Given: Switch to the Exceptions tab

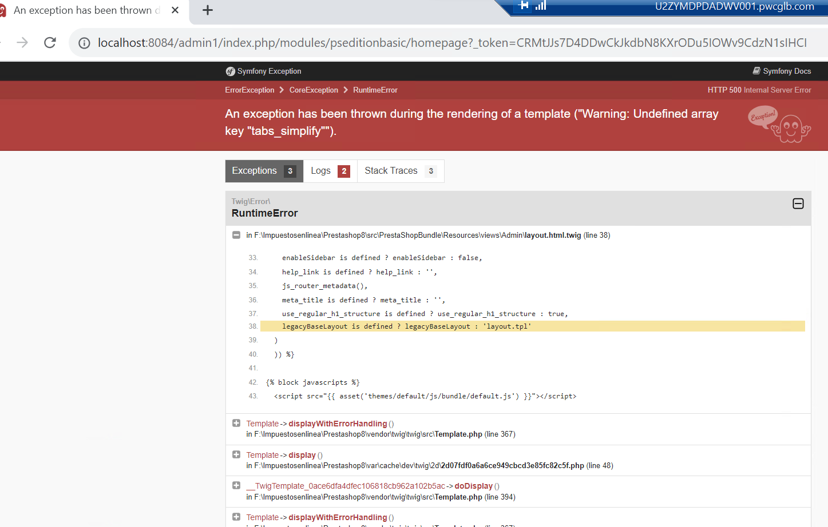Looking at the screenshot, I should click(x=264, y=171).
